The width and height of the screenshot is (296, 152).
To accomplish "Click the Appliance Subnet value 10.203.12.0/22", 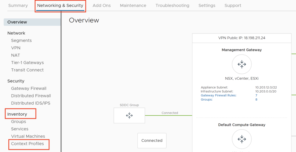I will [266, 87].
